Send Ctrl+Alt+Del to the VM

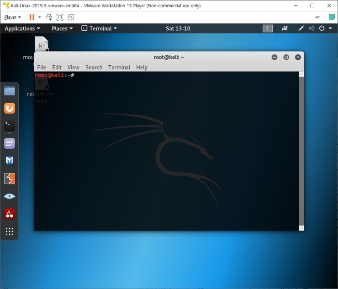pos(49,17)
